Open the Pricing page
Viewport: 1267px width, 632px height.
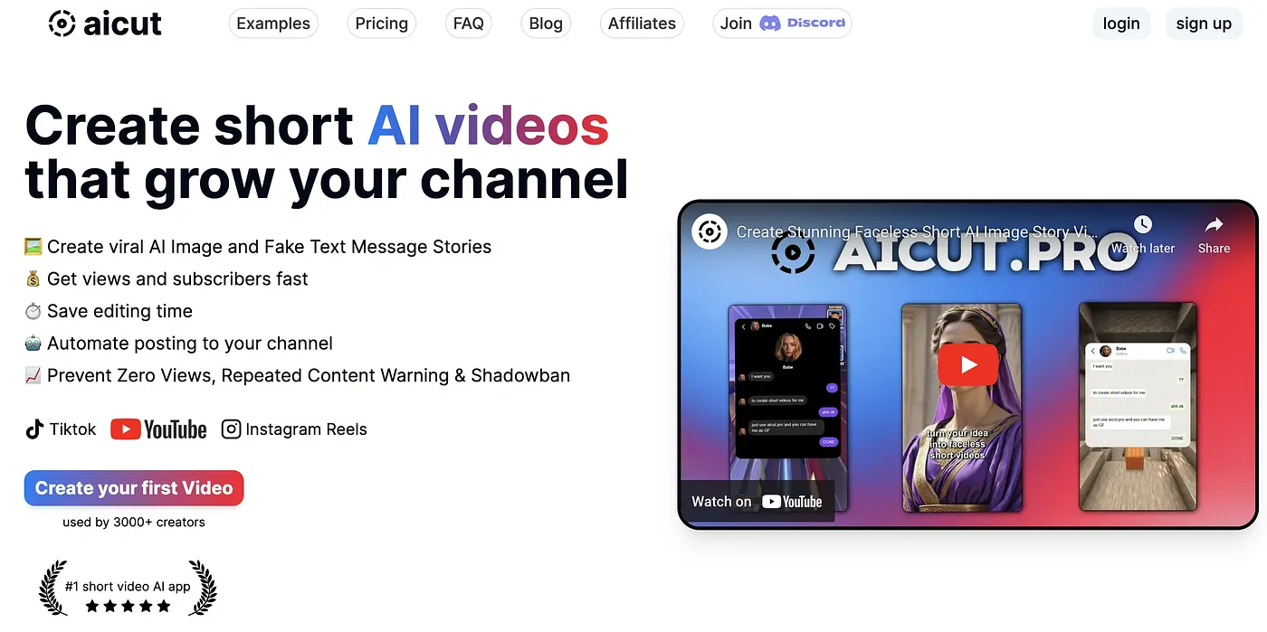pos(381,24)
